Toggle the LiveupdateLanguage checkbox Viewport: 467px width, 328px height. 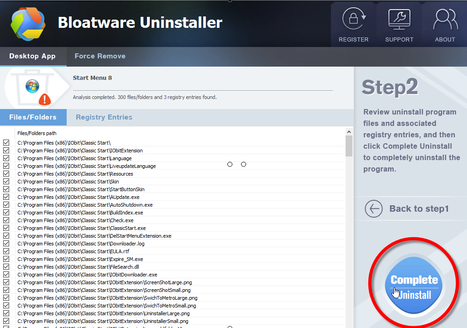6,166
